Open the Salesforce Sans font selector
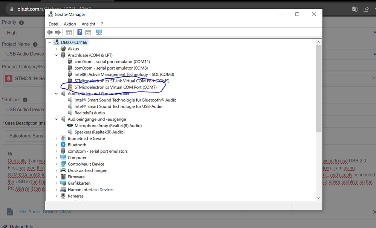 coord(25,136)
